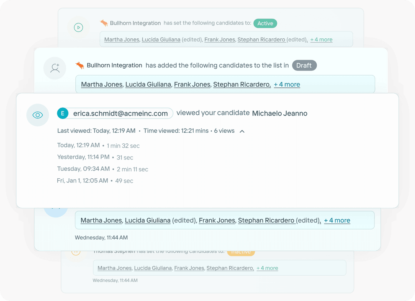Viewport: 415px width, 301px height.
Task: Toggle the Inactive status pill
Action: (241, 252)
